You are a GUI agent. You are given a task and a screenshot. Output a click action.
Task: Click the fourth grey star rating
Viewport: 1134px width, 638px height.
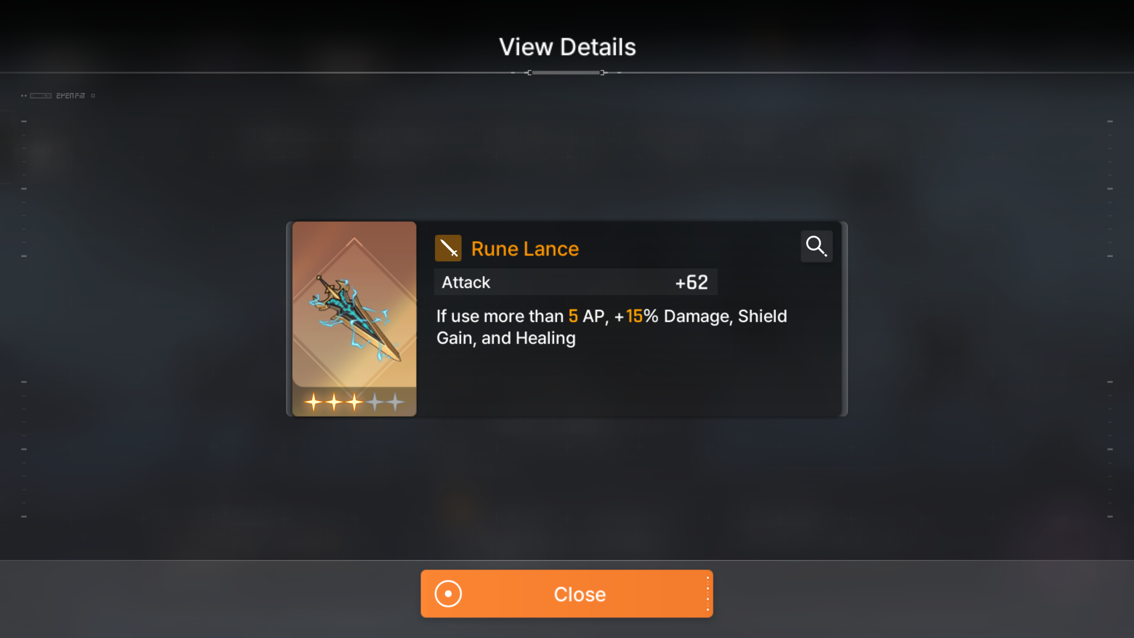pos(375,402)
